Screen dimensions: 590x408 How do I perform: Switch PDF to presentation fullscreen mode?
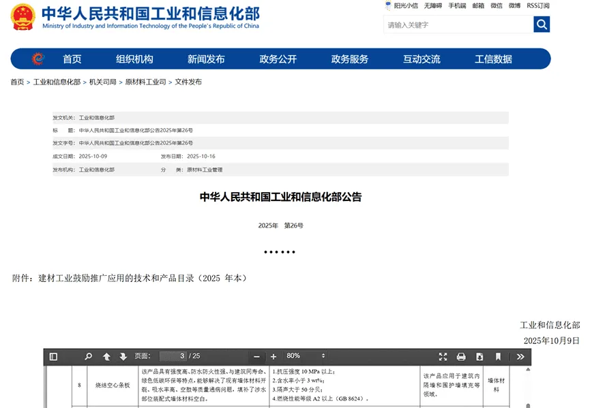click(443, 356)
